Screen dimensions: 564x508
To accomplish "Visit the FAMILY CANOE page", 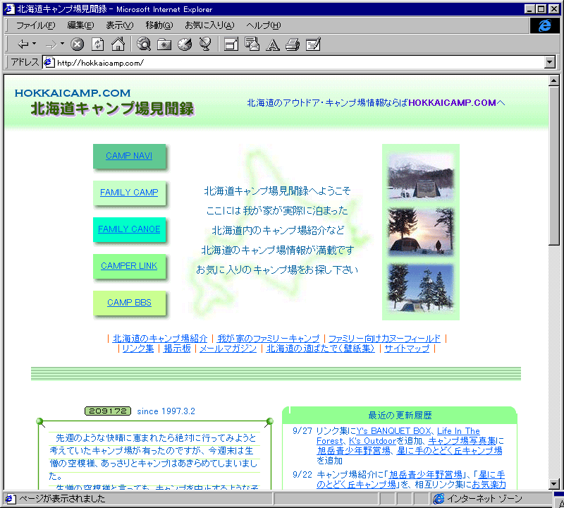I will pos(129,229).
